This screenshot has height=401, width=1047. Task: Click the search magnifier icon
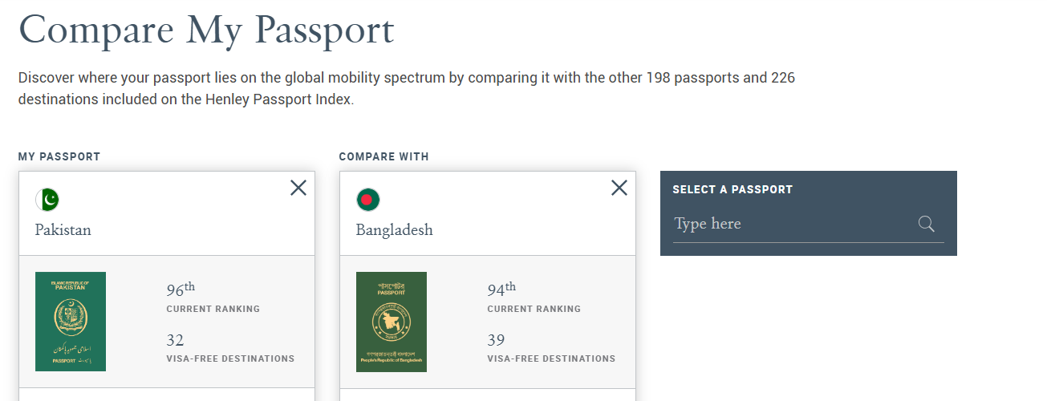click(927, 224)
